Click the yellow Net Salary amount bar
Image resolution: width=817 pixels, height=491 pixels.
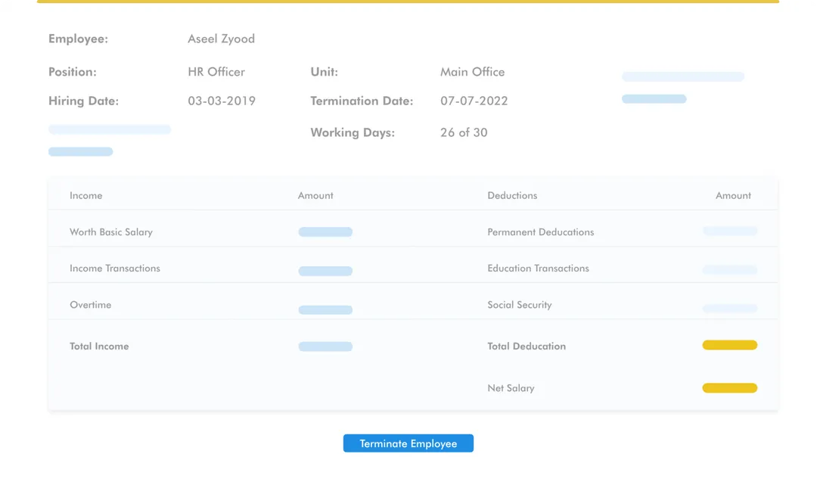(x=729, y=388)
